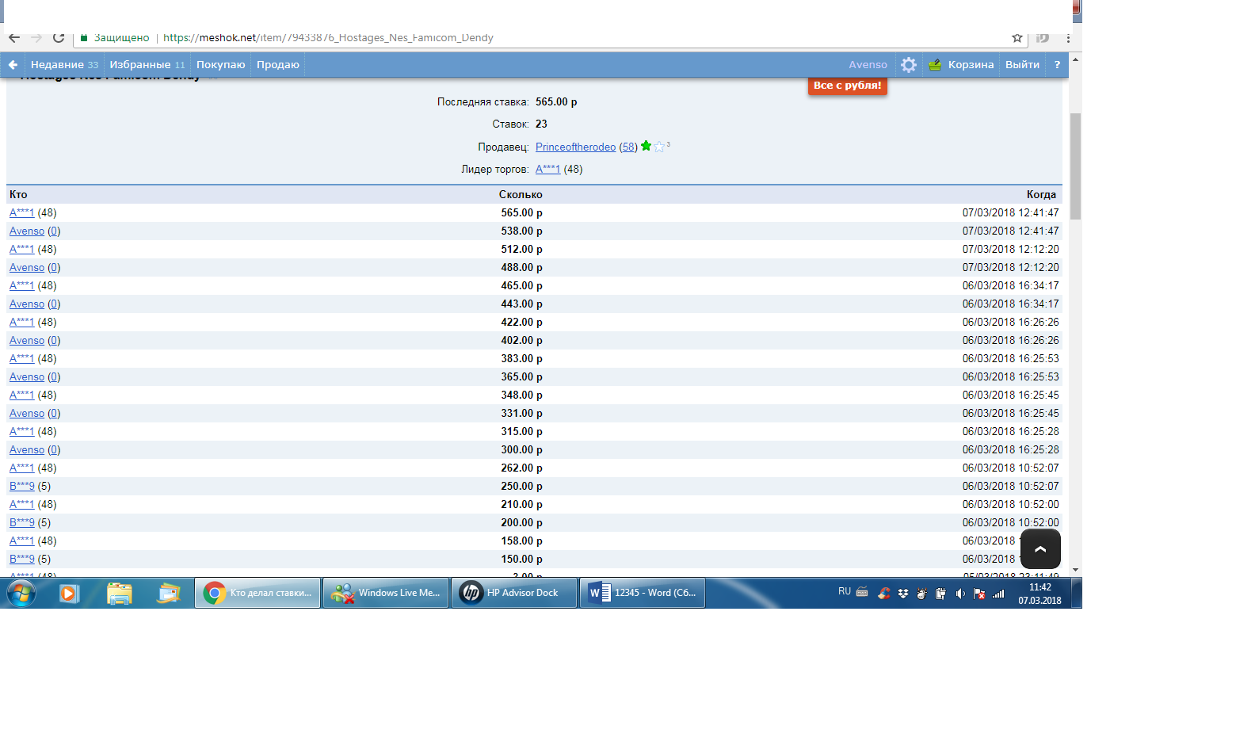Click the Show desktop strip
This screenshot has height=745, width=1255.
(x=1077, y=593)
